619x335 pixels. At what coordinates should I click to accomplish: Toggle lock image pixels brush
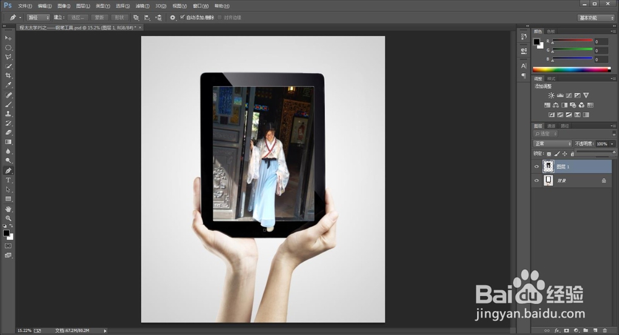pos(556,154)
